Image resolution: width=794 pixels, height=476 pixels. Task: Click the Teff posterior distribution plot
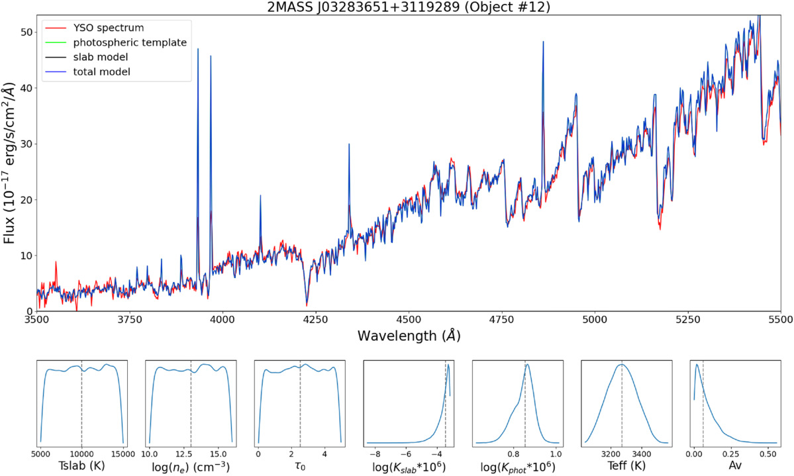626,403
